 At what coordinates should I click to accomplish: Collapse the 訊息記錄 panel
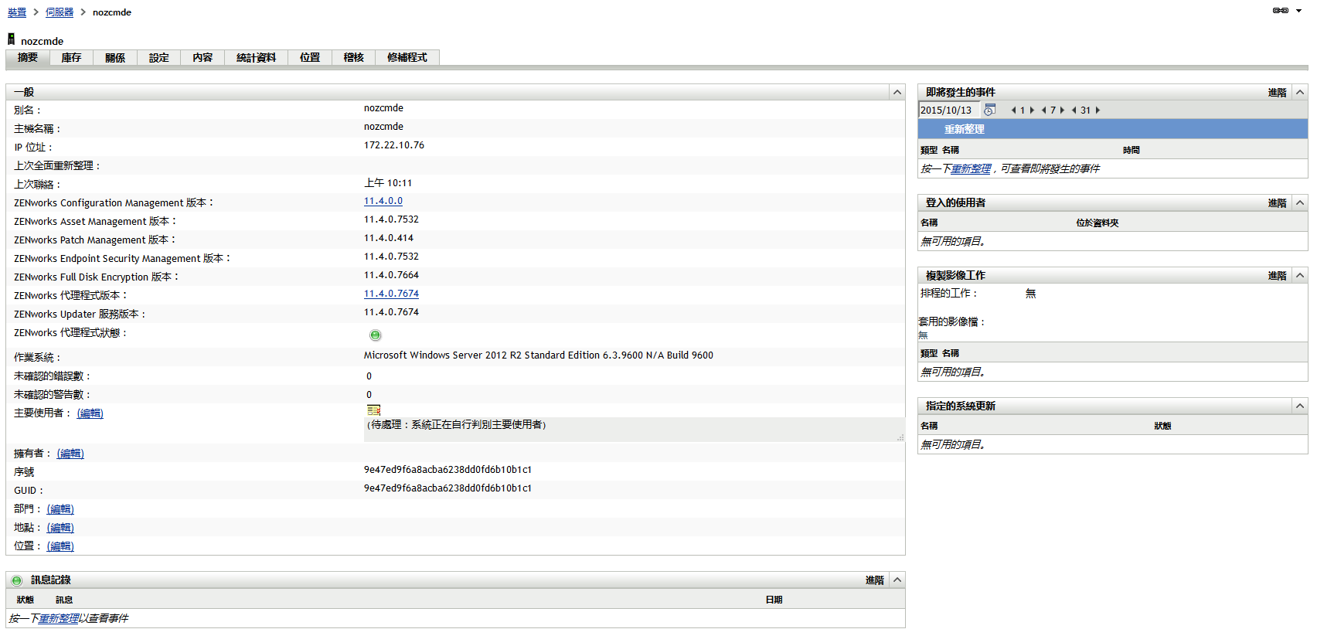pyautogui.click(x=897, y=580)
